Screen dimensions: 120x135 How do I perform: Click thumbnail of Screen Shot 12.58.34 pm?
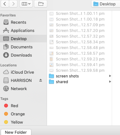coord(51,42)
